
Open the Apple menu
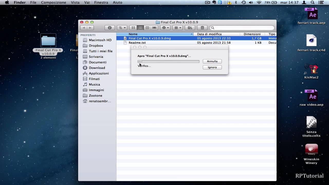pyautogui.click(x=7, y=3)
